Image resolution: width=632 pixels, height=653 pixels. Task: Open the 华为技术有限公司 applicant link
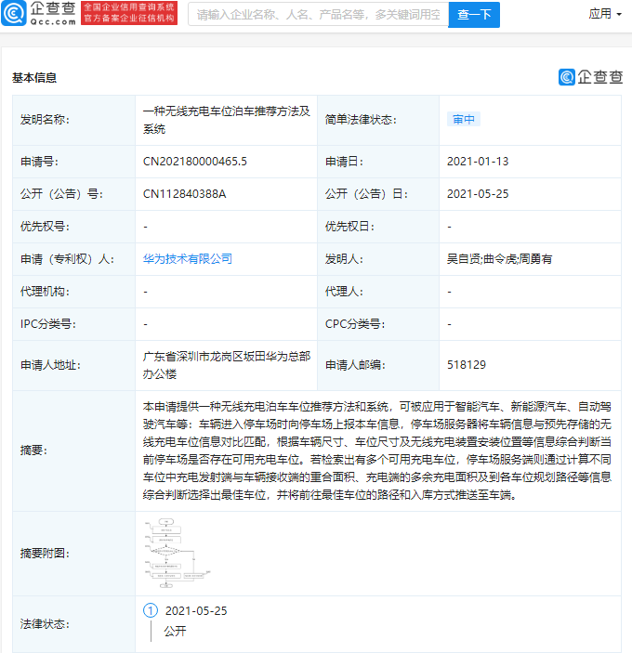(188, 259)
